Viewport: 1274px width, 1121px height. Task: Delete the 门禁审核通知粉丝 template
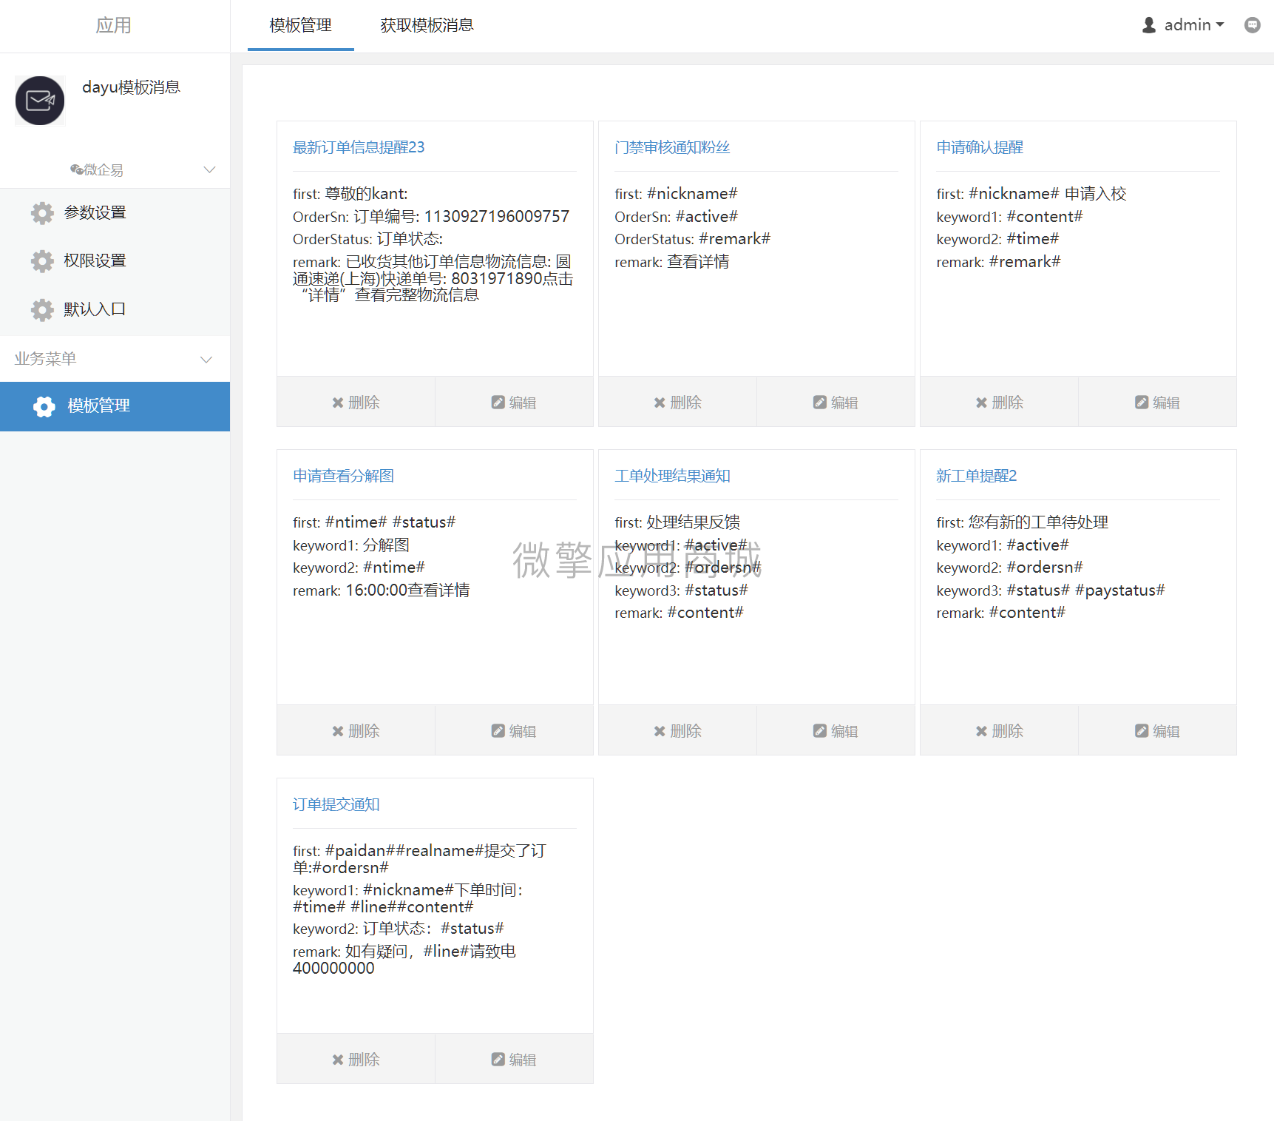pos(677,402)
